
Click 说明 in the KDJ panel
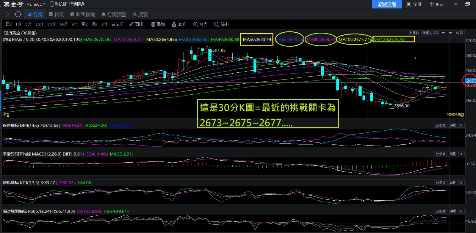(453, 183)
